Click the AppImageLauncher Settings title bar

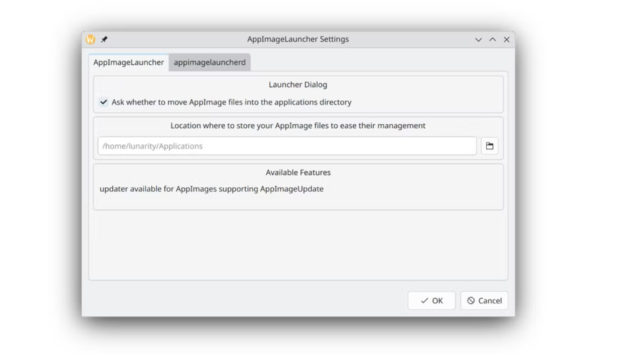[x=298, y=39]
